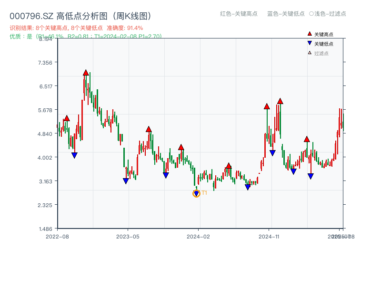Select the first red triangle marker near 2022-08
This screenshot has height=285, width=381.
(66, 118)
